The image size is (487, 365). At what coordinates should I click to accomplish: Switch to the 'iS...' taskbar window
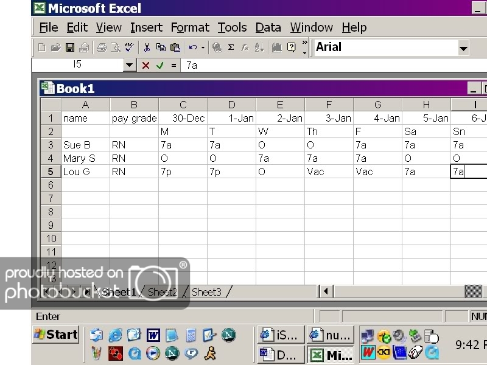point(281,335)
